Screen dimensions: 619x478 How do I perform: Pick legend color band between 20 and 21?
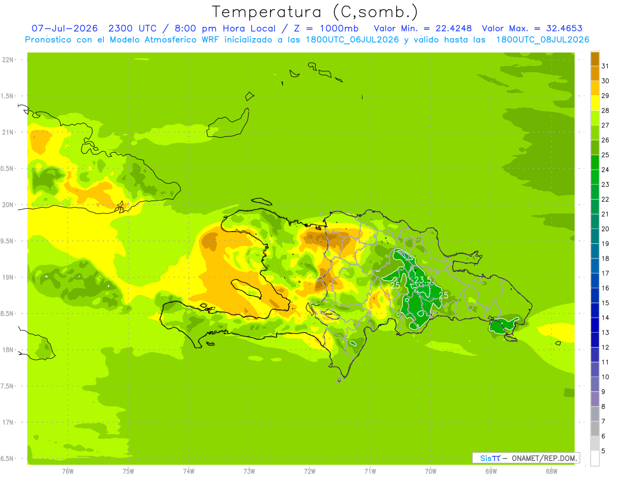pos(595,221)
